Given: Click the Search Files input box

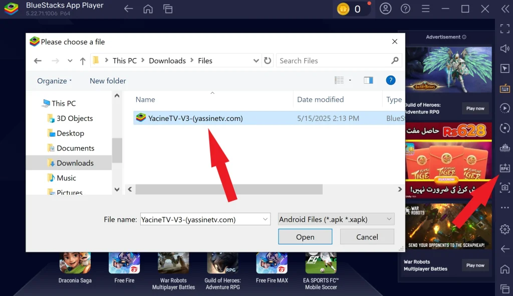Looking at the screenshot, I should point(339,61).
